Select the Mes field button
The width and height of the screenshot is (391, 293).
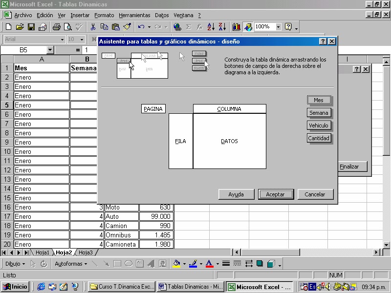tap(319, 100)
